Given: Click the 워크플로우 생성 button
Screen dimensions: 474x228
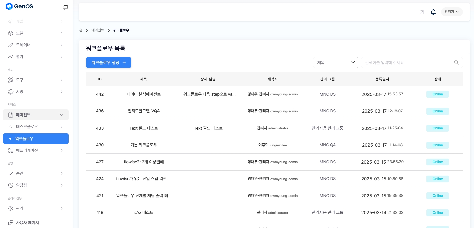Looking at the screenshot, I should [109, 63].
